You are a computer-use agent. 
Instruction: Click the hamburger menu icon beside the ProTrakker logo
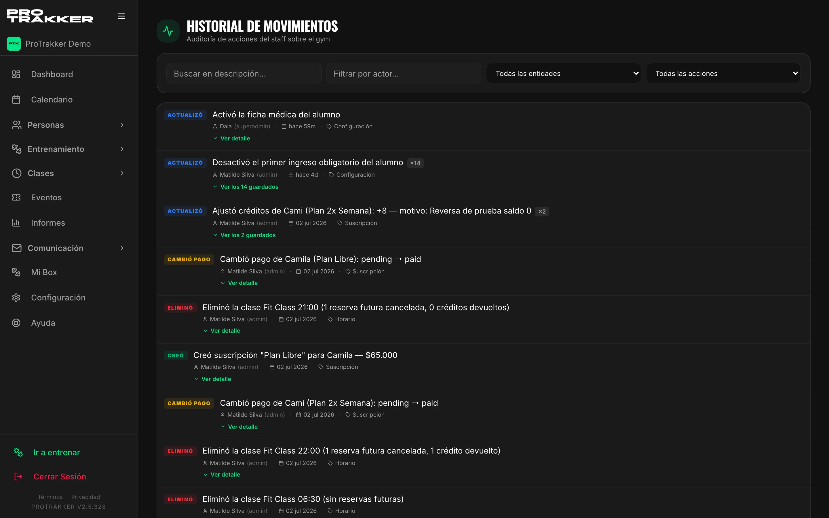pos(121,16)
